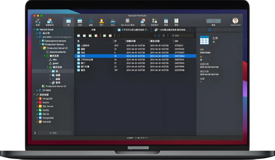This screenshot has width=275, height=160.
Task: Open the 新建查询 (New Query) icon
Action: [x=49, y=22]
